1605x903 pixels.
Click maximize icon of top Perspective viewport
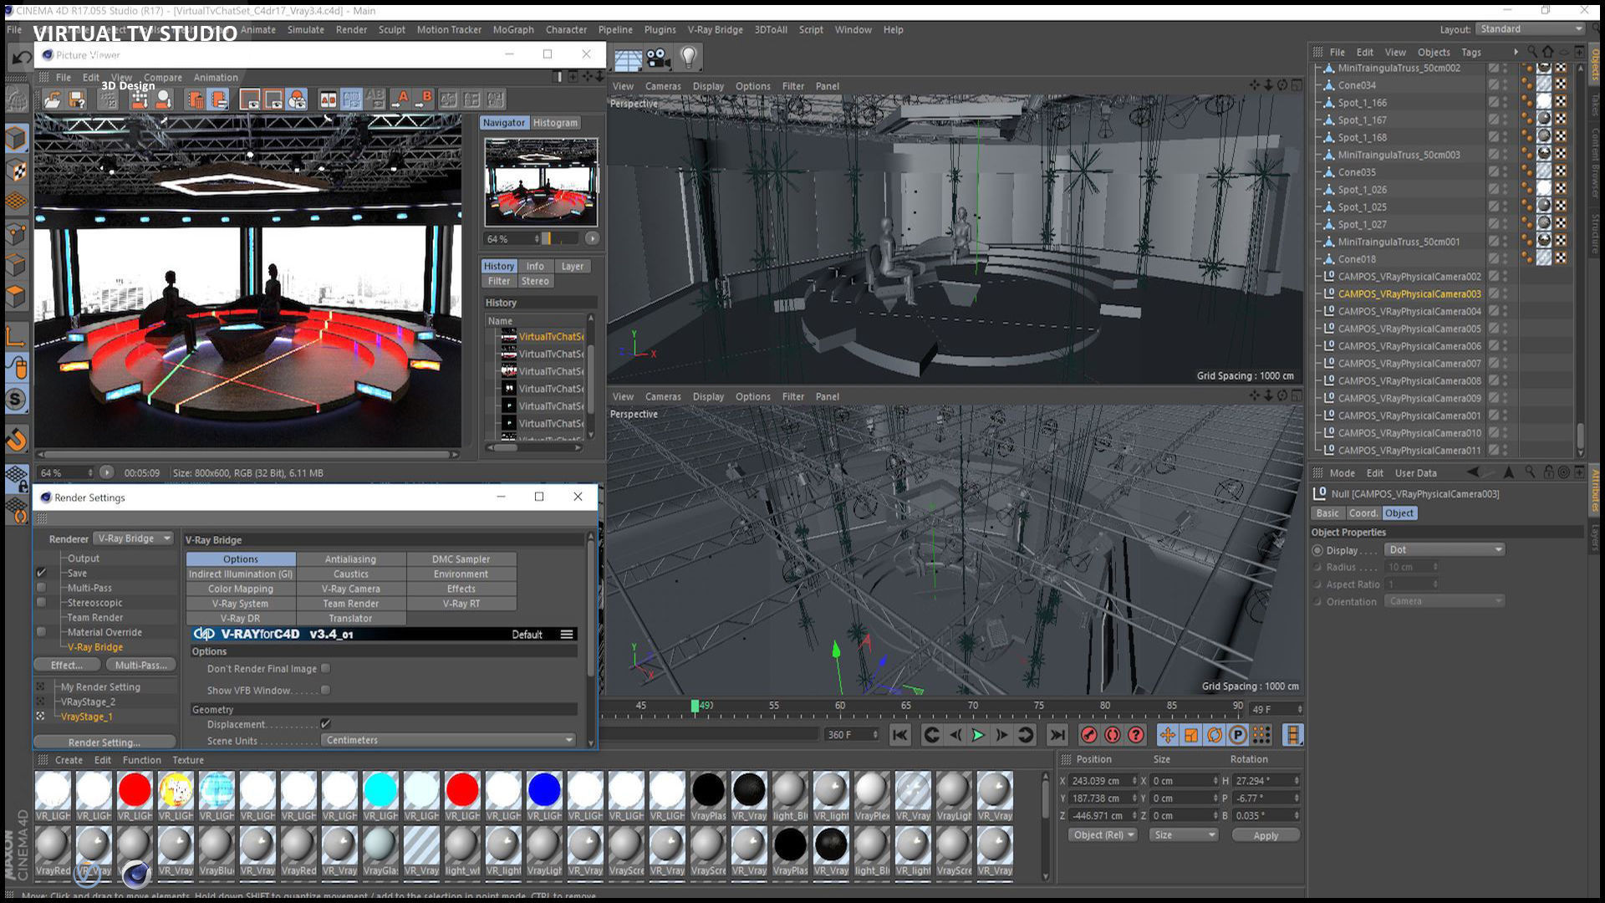1297,85
